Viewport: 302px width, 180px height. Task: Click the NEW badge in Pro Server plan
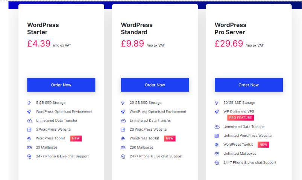point(263,145)
